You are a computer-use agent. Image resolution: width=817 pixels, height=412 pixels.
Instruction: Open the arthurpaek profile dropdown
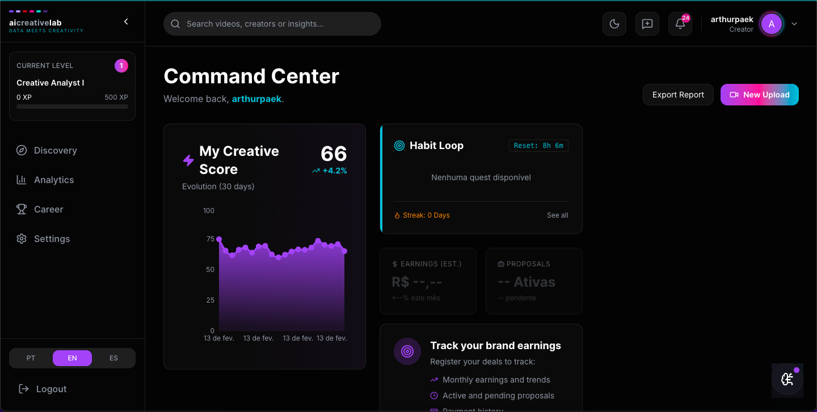pyautogui.click(x=794, y=24)
